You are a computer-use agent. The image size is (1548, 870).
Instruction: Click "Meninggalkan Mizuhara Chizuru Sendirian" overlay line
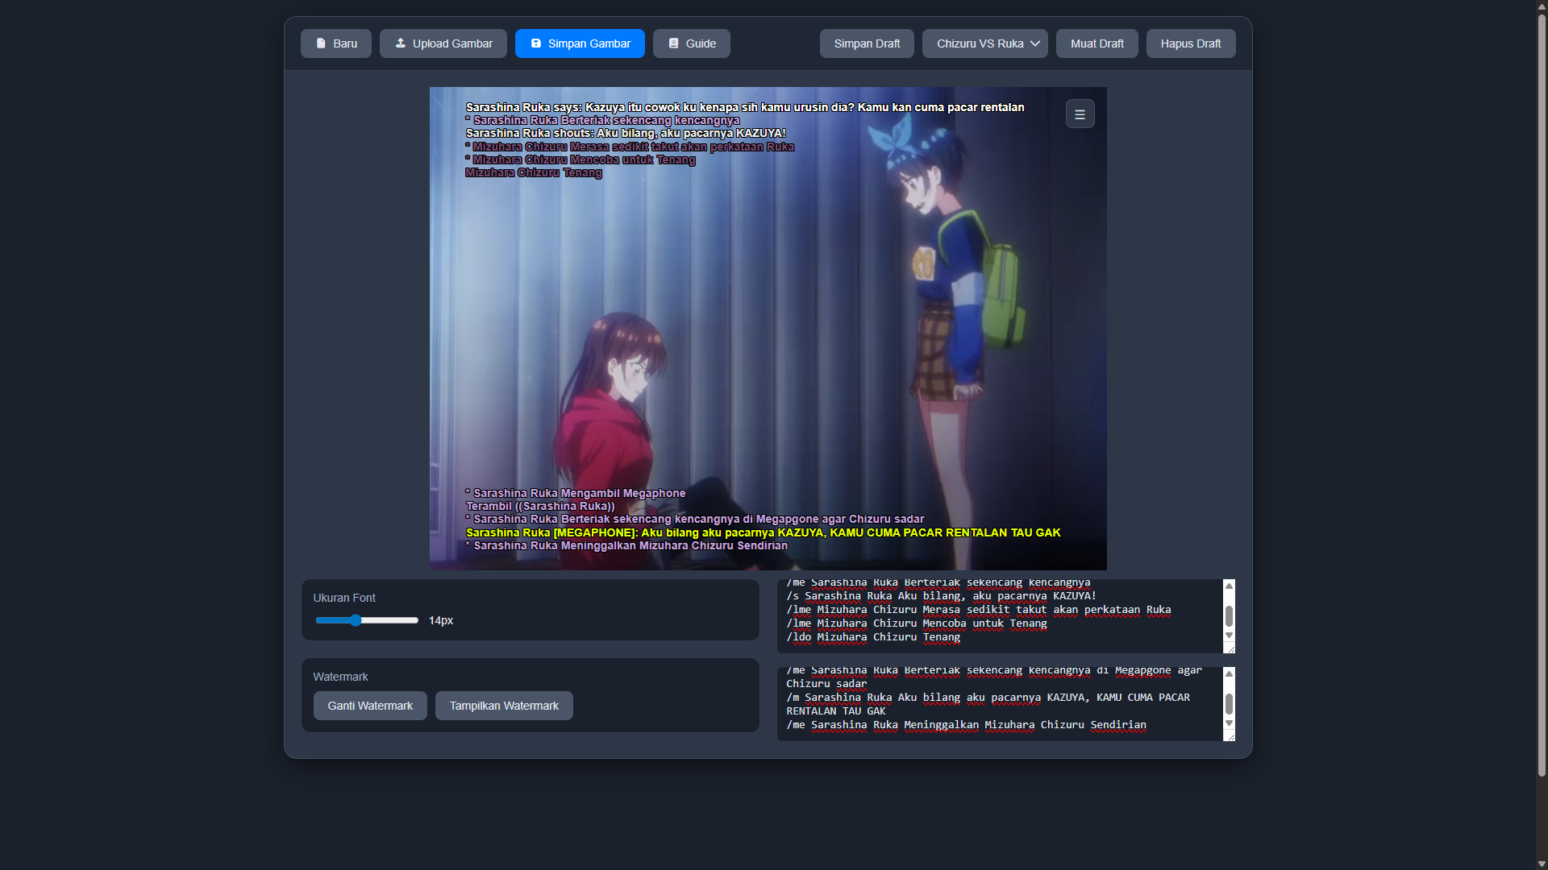tap(626, 545)
